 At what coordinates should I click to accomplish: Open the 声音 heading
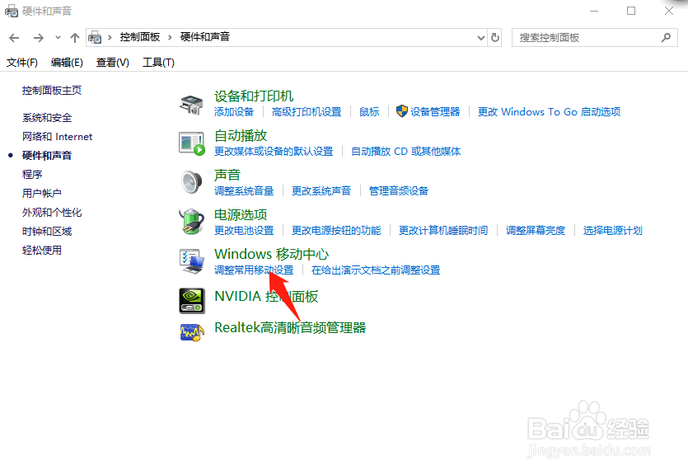227,175
